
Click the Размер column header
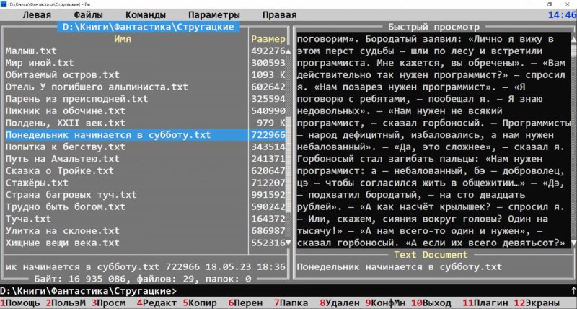[268, 39]
